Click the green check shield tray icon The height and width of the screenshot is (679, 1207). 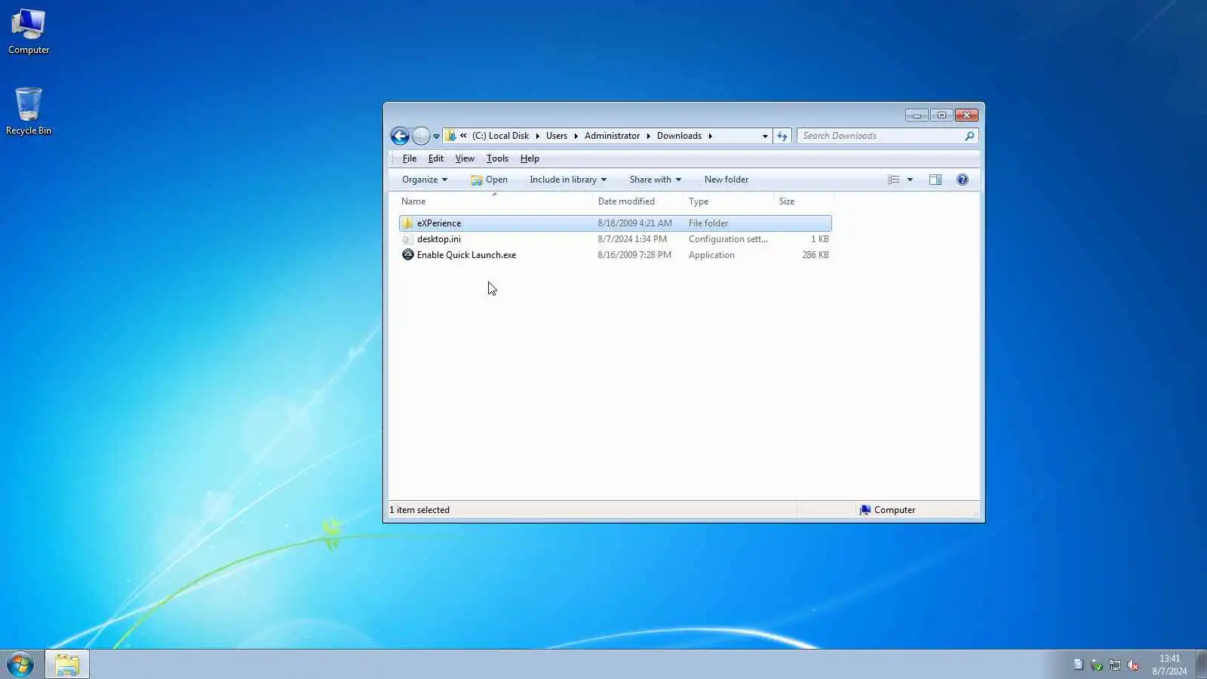1097,665
